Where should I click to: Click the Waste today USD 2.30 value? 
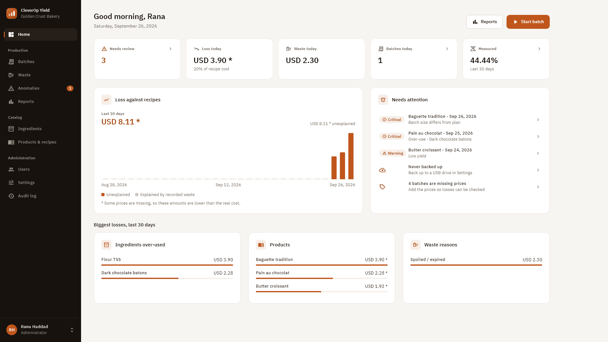pos(302,60)
